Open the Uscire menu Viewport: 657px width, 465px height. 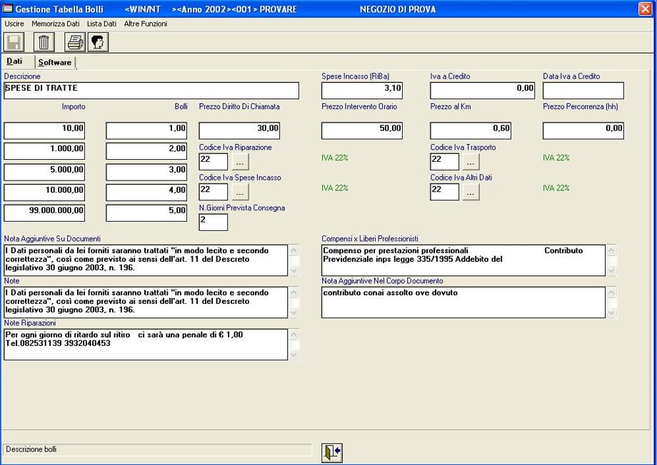(x=14, y=24)
